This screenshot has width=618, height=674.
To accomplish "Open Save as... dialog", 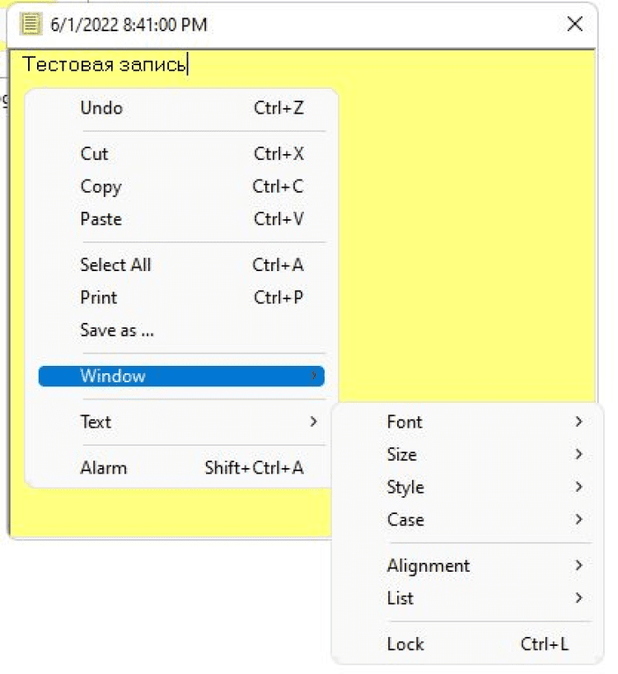I will [x=117, y=330].
